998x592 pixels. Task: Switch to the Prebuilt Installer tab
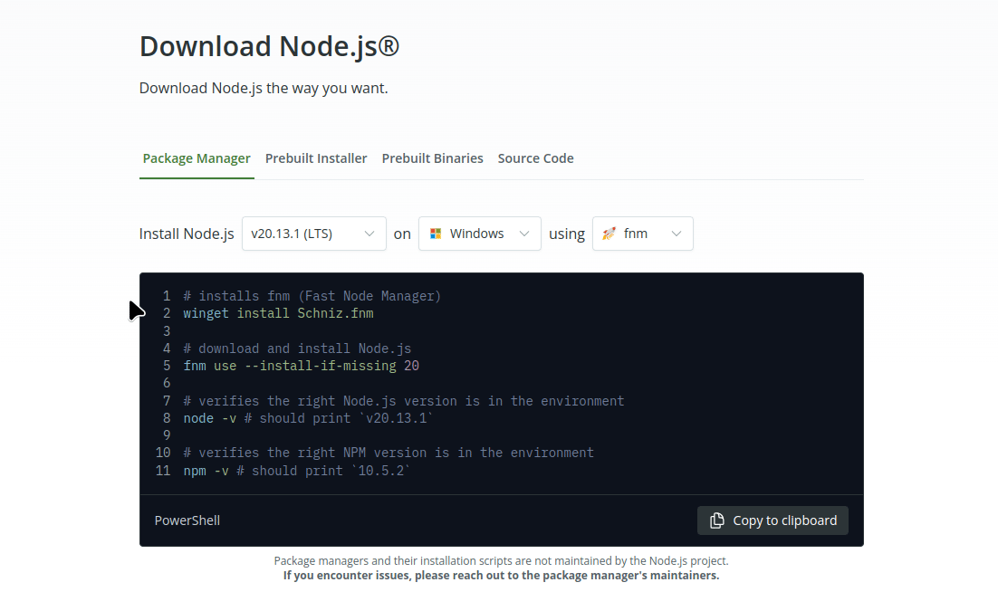[x=316, y=158]
